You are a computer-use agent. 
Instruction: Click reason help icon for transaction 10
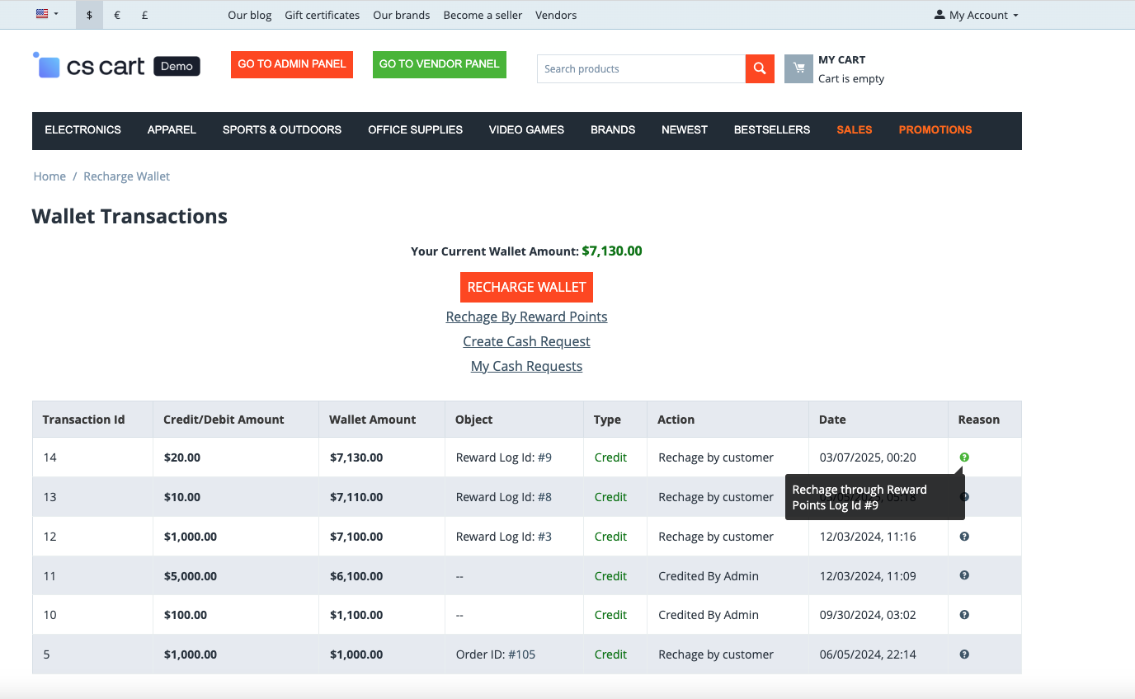tap(964, 615)
